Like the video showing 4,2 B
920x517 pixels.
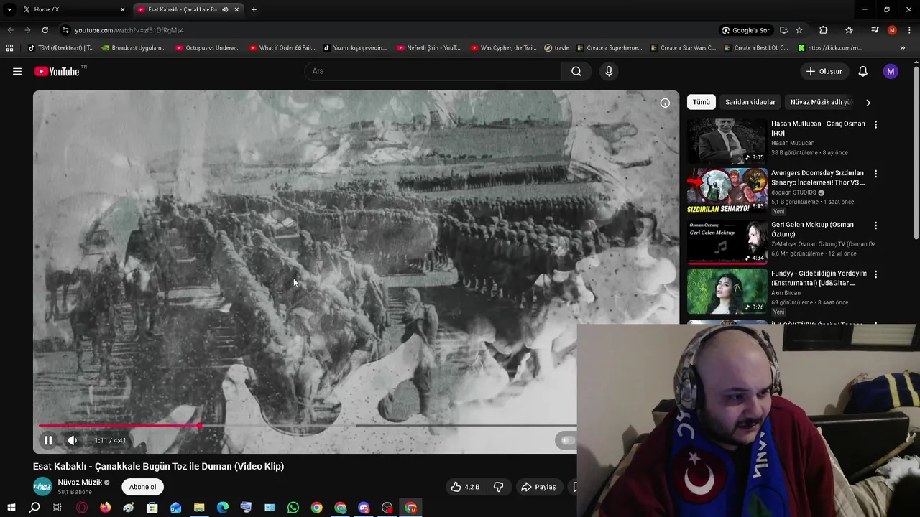pos(465,487)
